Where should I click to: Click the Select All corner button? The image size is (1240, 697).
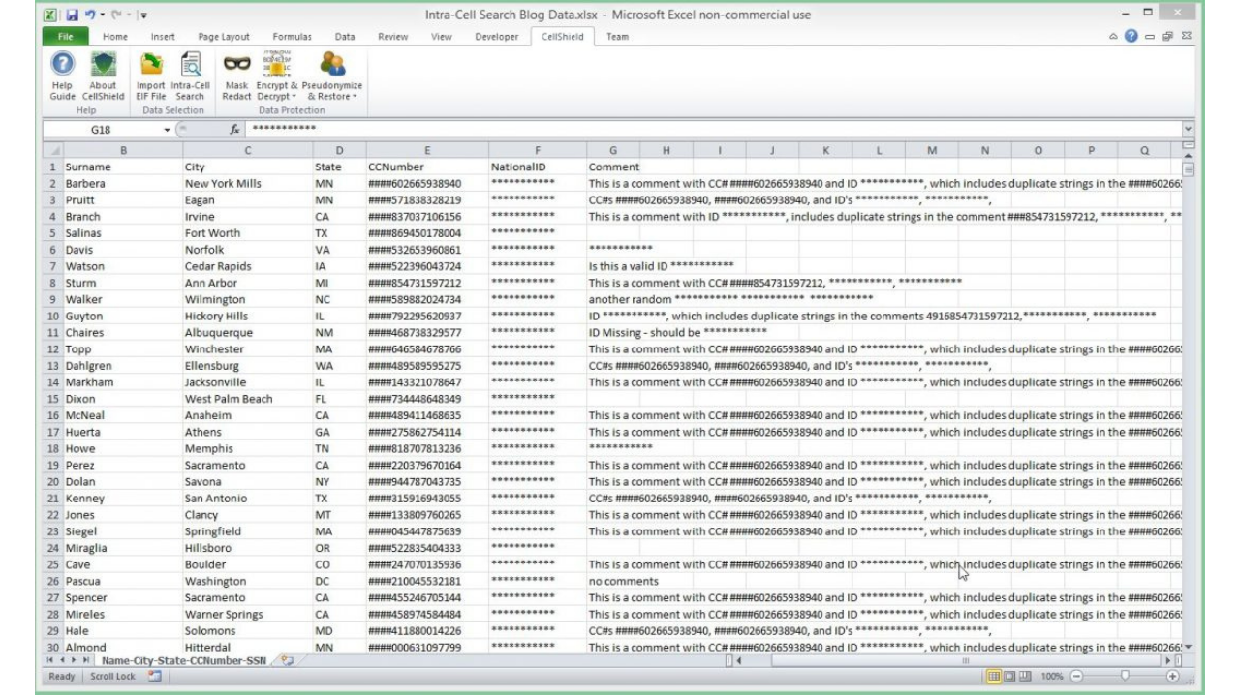[x=52, y=150]
